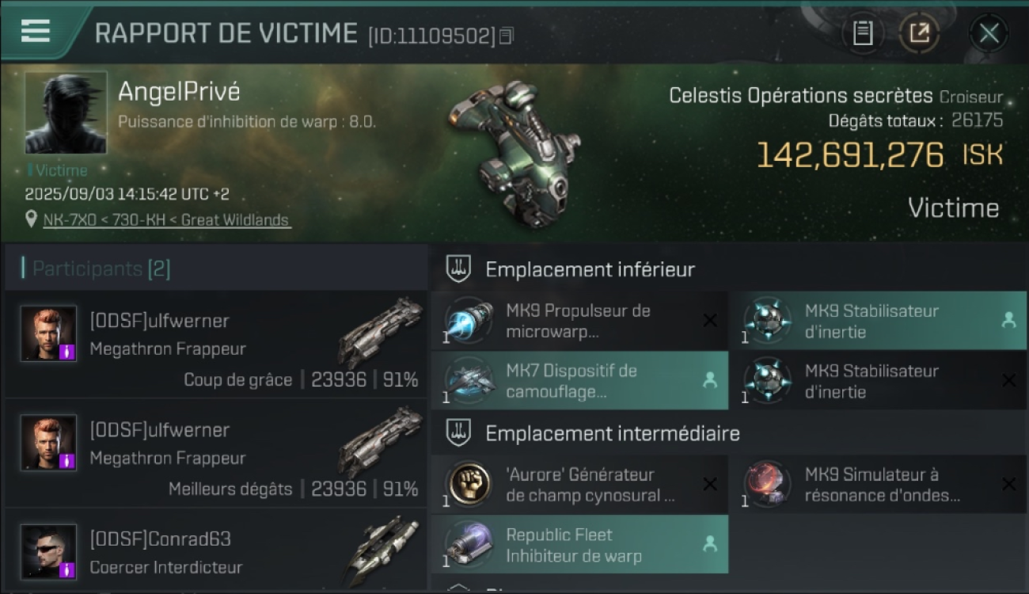Copy the report ID with the copy icon

507,35
